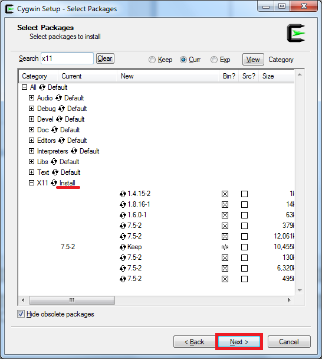Image resolution: width=322 pixels, height=359 pixels.
Task: Click the Editors category cycle icon
Action: pos(61,141)
